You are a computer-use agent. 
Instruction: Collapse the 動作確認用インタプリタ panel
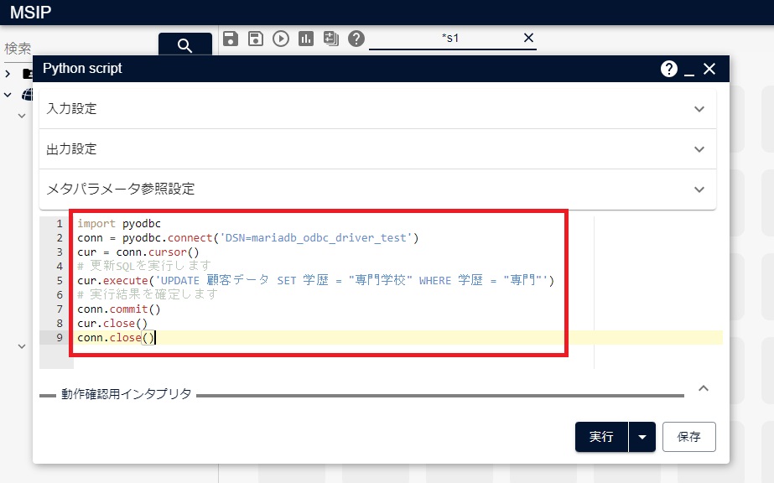point(704,388)
